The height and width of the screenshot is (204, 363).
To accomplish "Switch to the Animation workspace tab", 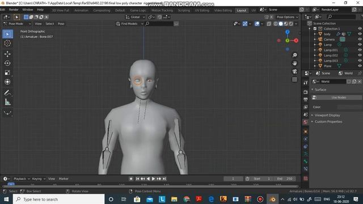I will [x=81, y=10].
